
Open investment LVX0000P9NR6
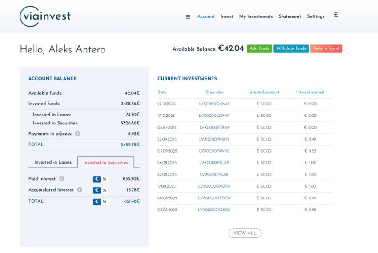(x=214, y=151)
